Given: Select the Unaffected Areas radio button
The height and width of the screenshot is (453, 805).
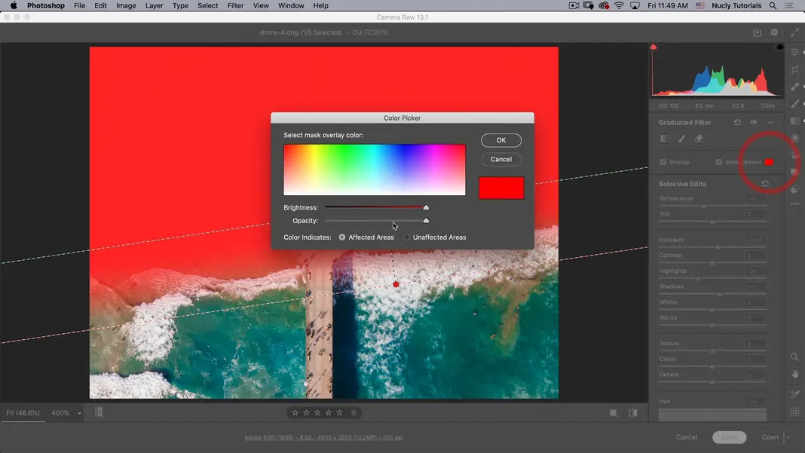Looking at the screenshot, I should coord(406,237).
